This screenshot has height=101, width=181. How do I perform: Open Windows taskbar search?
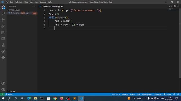(x=10, y=98)
